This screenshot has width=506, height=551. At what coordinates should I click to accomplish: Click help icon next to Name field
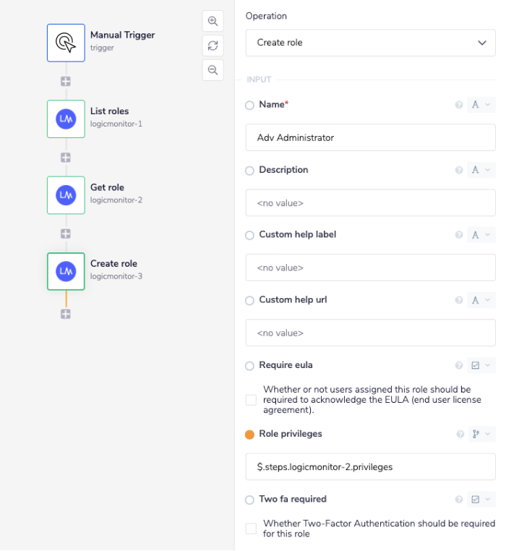click(458, 105)
